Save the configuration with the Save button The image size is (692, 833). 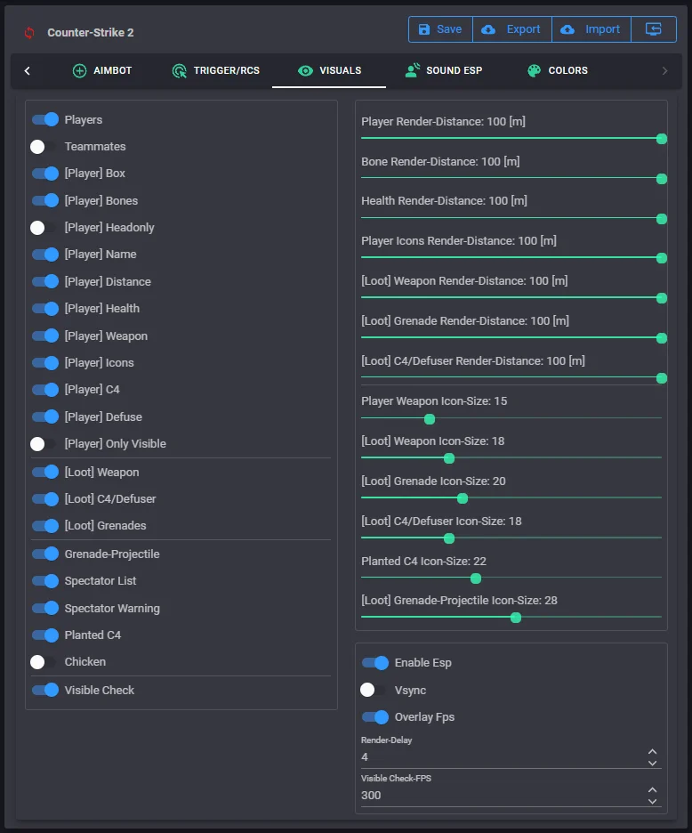[440, 29]
